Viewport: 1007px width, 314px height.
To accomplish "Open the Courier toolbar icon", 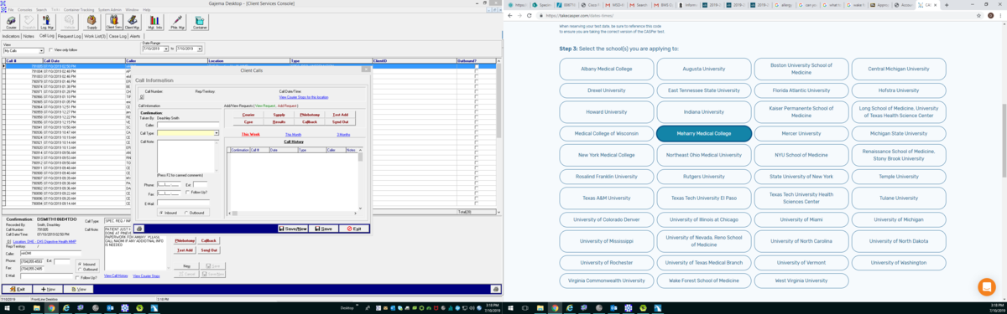I will click(11, 22).
